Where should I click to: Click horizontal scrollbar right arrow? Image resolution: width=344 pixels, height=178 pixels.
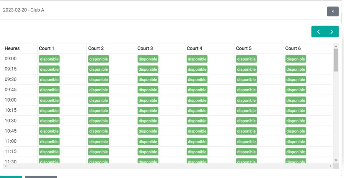[x=331, y=166]
